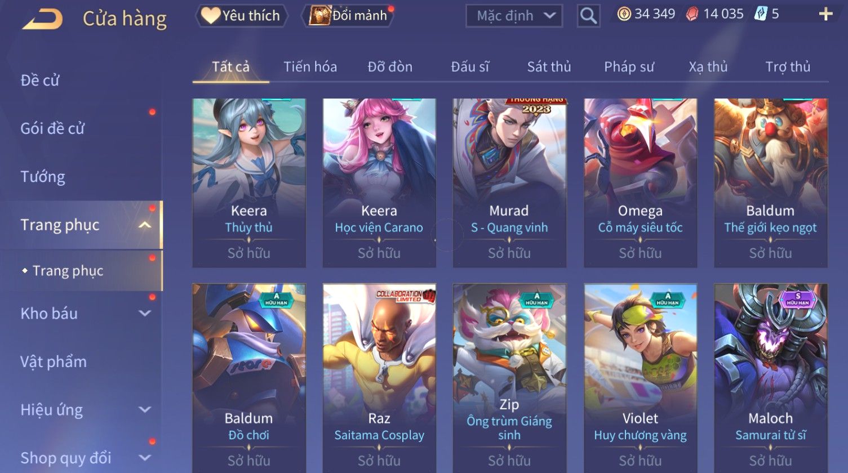Click the golden back arrow icon
Image resolution: width=848 pixels, height=473 pixels.
(x=42, y=19)
